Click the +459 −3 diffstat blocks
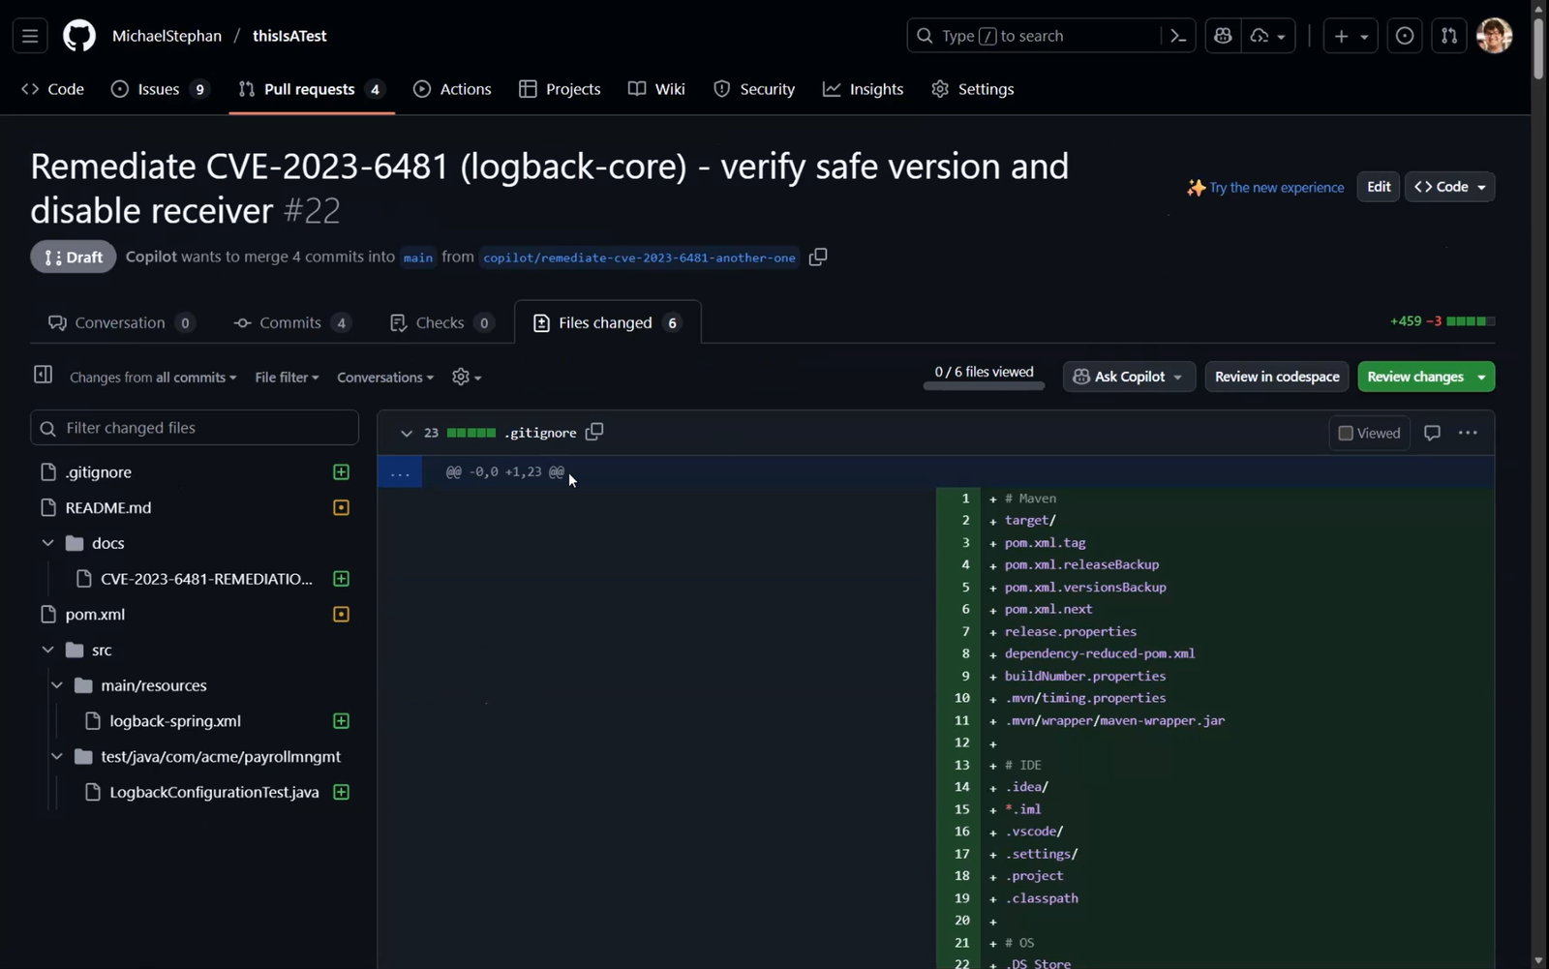The height and width of the screenshot is (969, 1549). tap(1471, 321)
